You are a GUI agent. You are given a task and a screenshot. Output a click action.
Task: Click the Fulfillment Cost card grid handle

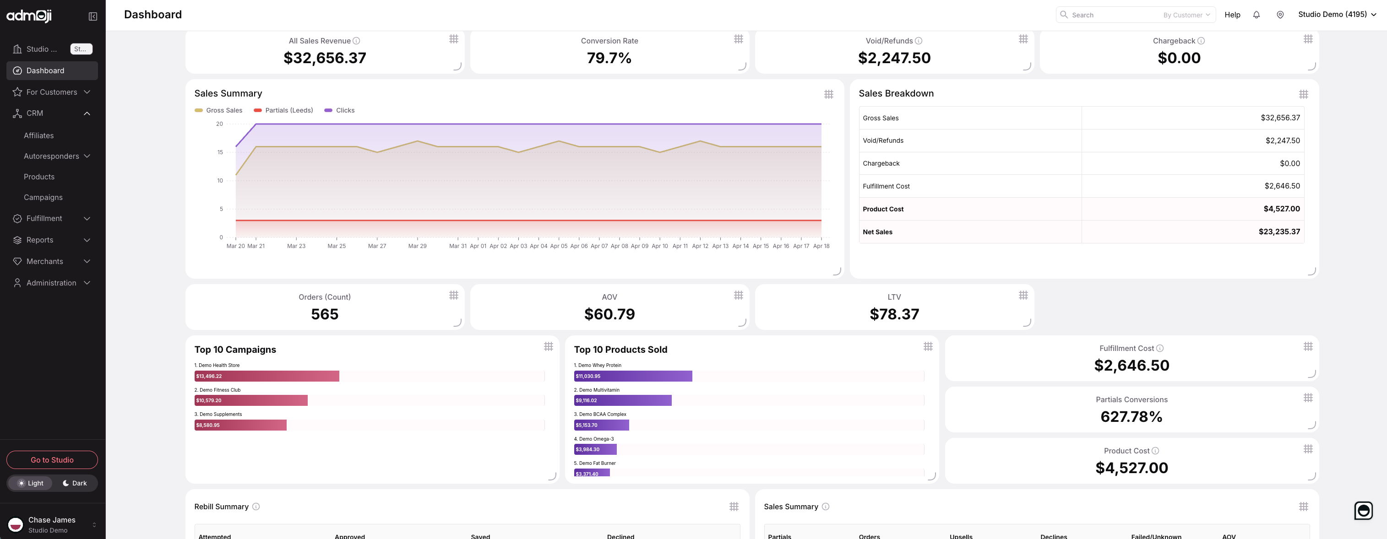[x=1308, y=346]
